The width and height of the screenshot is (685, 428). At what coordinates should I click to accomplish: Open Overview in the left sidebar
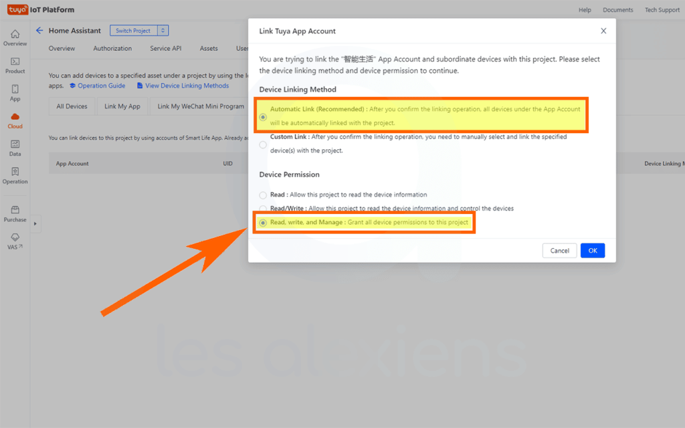[15, 38]
